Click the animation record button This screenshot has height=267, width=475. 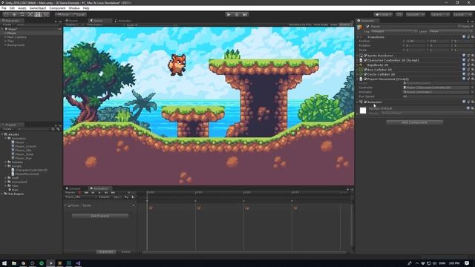coord(79,193)
